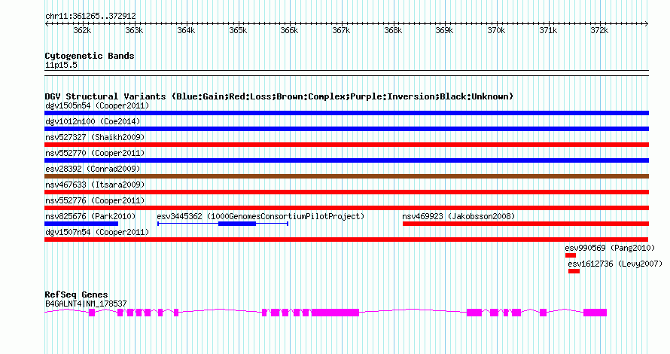The image size is (670, 354).
Task: Click the label esv28392 (Conrad2009)
Action: click(93, 169)
